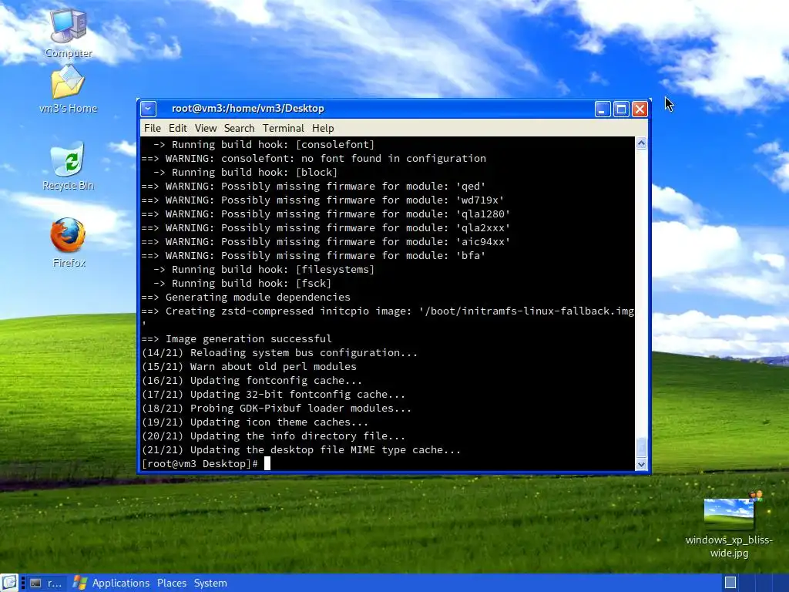
Task: Click the warning line for module 'qla1280'
Action: 326,214
